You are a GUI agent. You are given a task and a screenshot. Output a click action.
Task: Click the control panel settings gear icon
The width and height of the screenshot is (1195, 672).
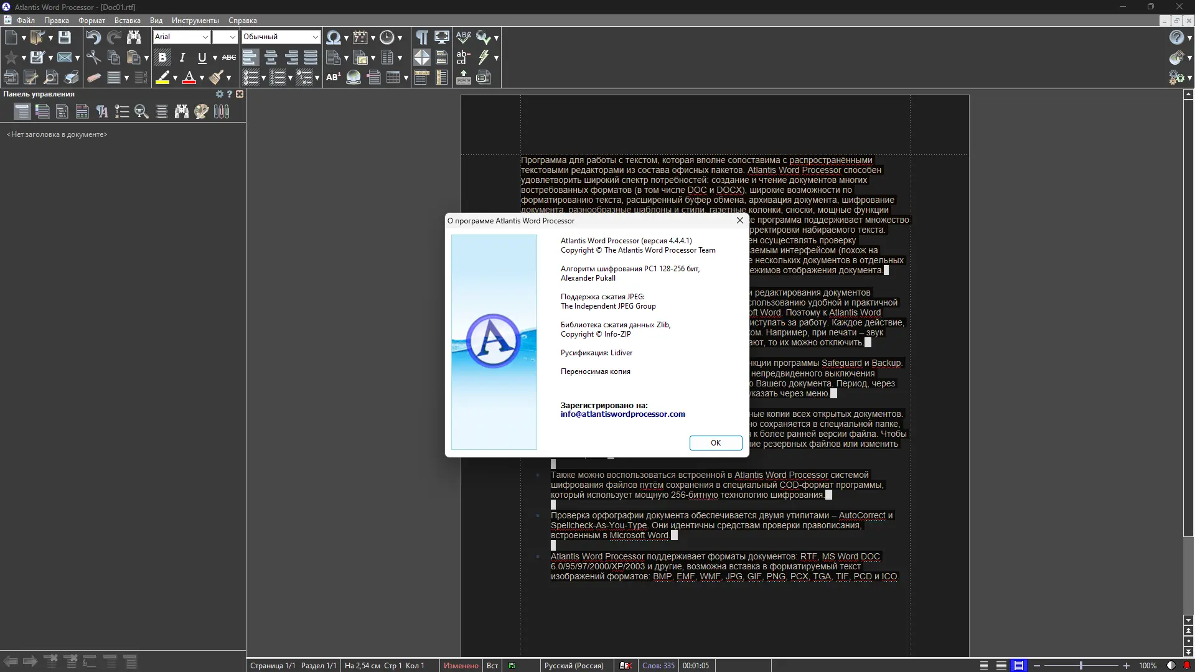coord(219,94)
